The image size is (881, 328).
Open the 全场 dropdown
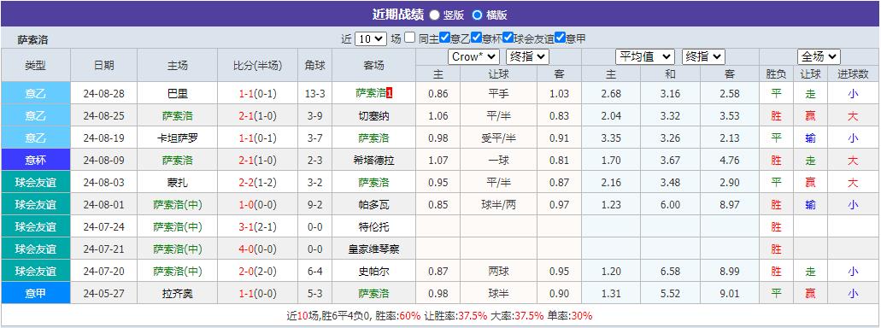coord(819,56)
